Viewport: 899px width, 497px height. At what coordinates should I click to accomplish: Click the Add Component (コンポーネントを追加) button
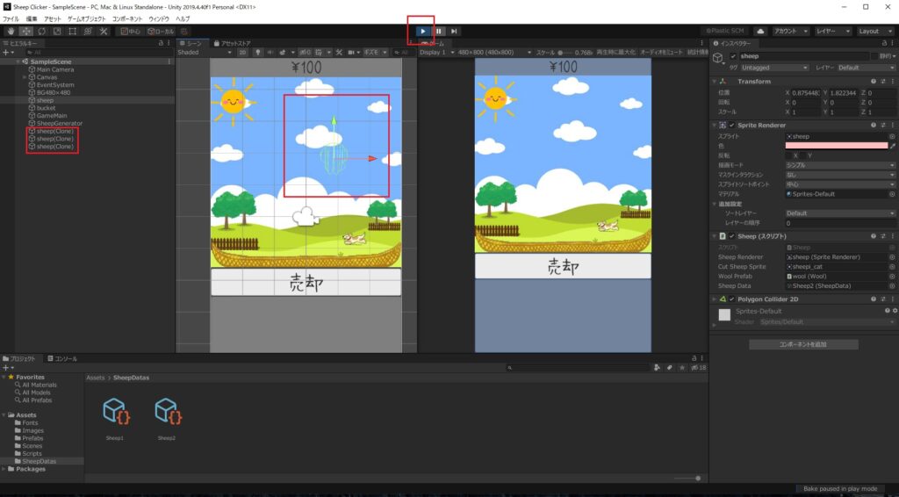[803, 344]
